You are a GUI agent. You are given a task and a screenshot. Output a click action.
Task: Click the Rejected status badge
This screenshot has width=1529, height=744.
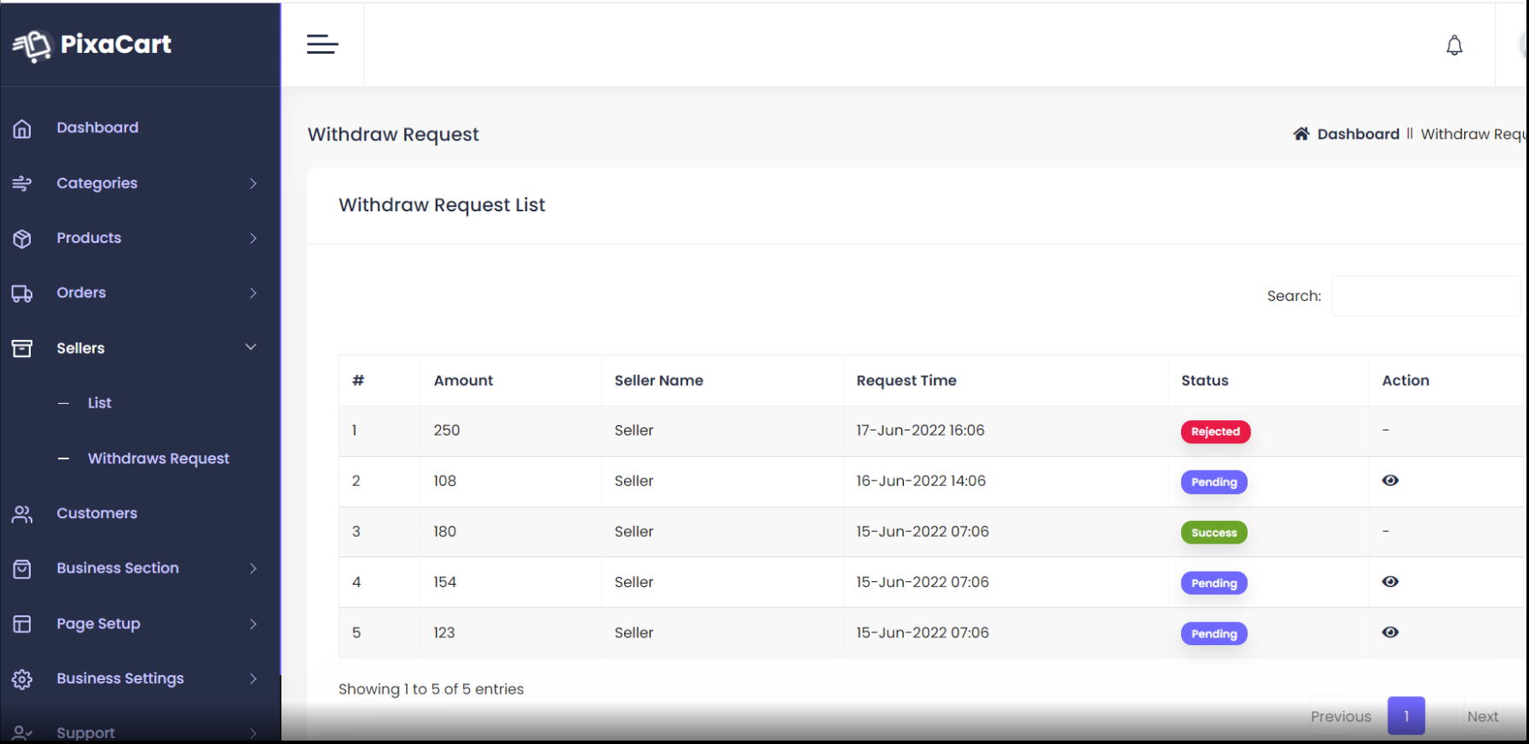click(1215, 432)
